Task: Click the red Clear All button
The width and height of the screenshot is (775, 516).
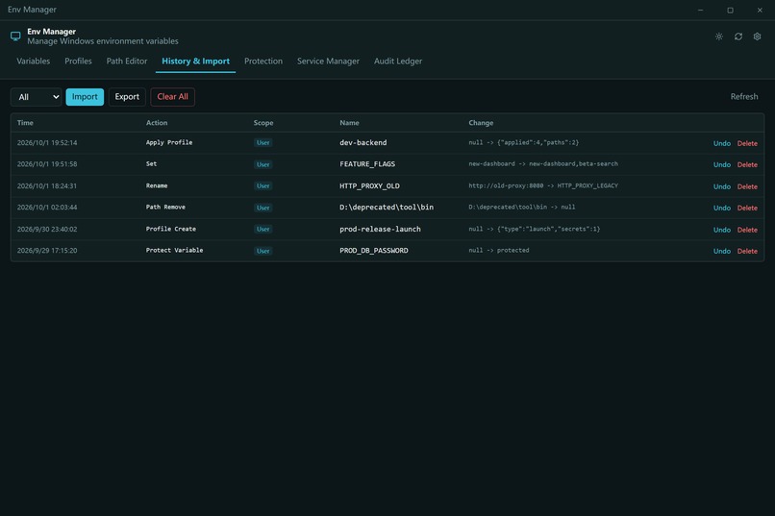Action: (172, 97)
